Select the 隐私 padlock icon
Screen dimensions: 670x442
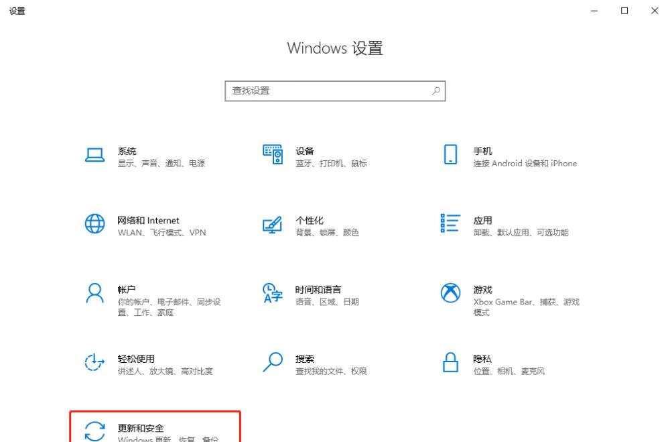[450, 362]
